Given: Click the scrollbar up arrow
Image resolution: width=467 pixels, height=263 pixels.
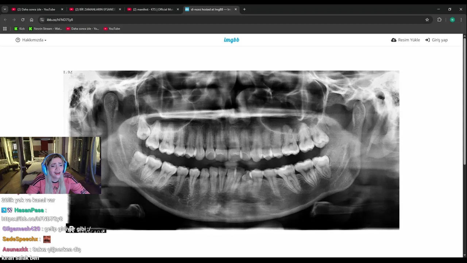Looking at the screenshot, I should click(x=464, y=36).
